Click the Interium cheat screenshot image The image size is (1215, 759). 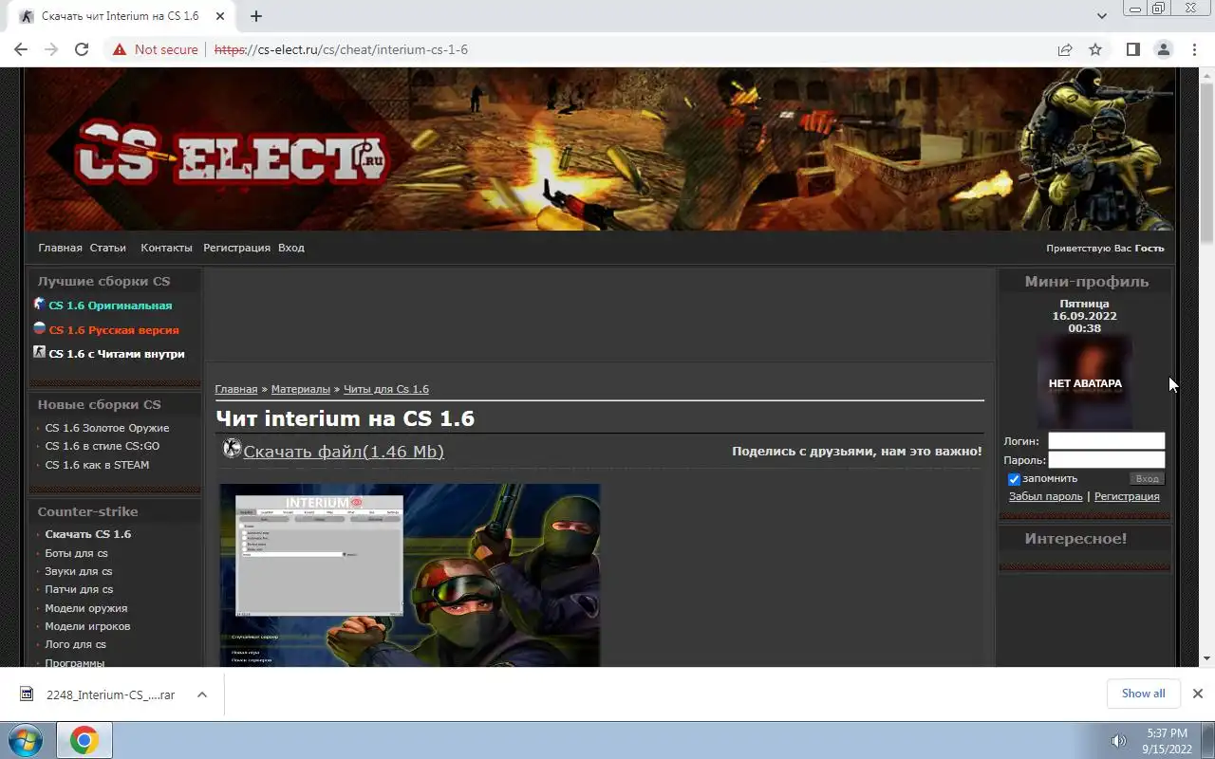[410, 575]
